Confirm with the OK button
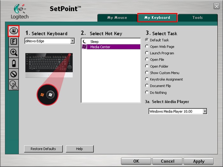 [136, 161]
